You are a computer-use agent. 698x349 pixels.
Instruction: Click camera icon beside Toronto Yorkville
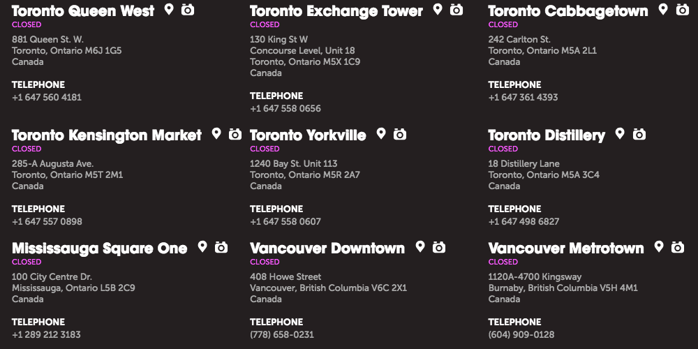(x=400, y=134)
